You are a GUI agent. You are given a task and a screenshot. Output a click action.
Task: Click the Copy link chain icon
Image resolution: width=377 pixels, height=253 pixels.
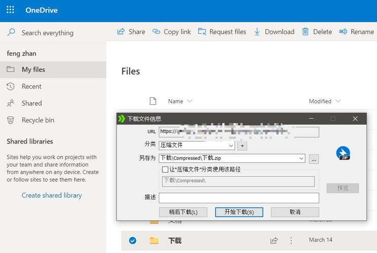coord(156,32)
